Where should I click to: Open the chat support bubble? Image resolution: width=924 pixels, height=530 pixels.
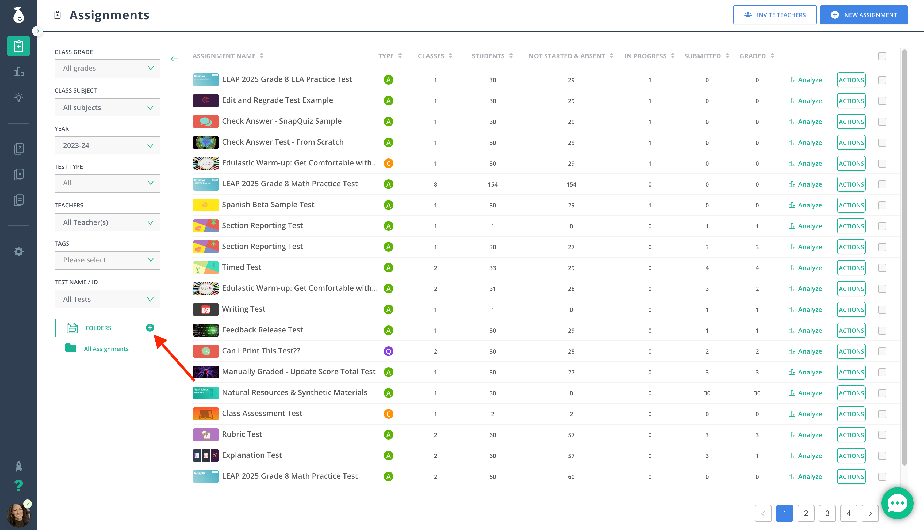pos(897,503)
